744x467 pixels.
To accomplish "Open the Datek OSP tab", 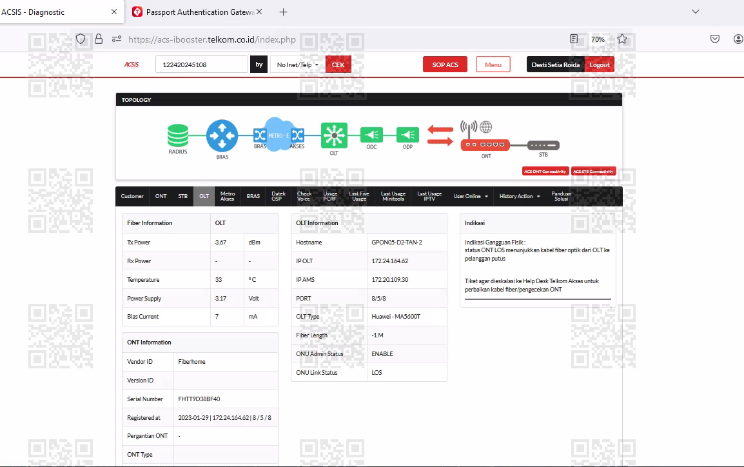I will pyautogui.click(x=278, y=196).
